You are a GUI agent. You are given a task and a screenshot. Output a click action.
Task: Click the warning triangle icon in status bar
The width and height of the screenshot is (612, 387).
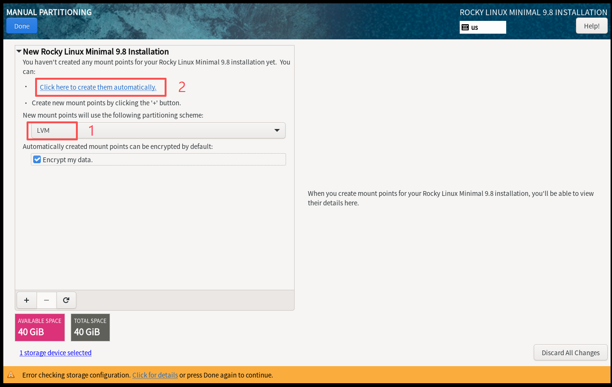click(x=11, y=375)
